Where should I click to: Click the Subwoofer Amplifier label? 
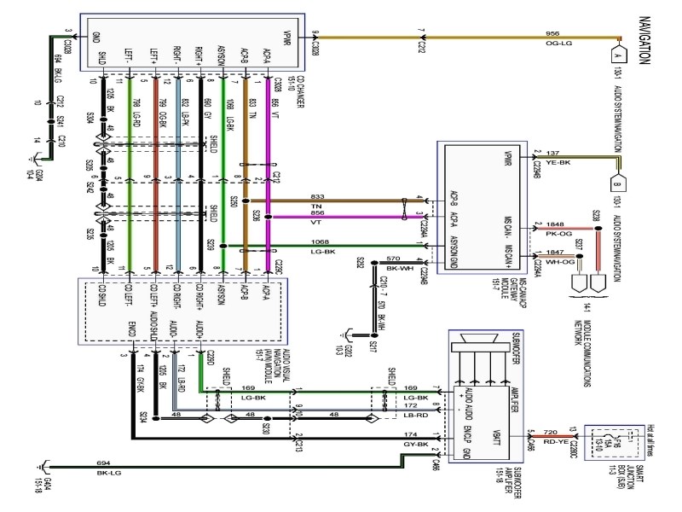pos(507,482)
